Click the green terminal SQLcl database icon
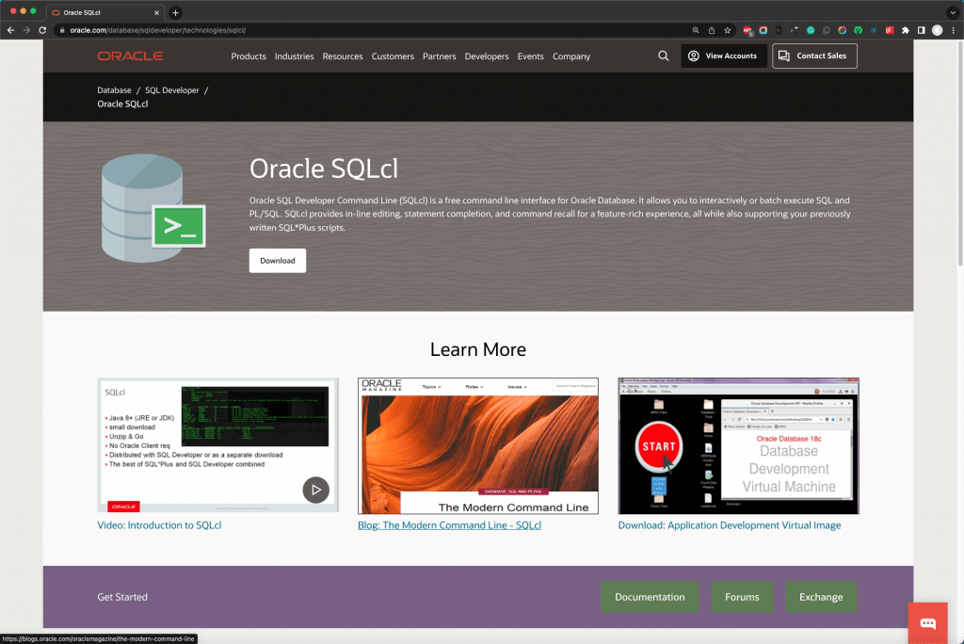 [x=153, y=208]
